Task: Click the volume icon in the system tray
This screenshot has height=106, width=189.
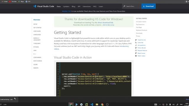Action: (x=173, y=105)
